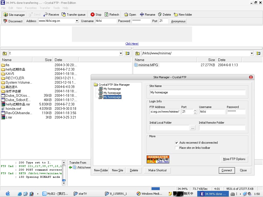The width and height of the screenshot is (263, 197).
Task: Create a New folder from toolbar
Action: (183, 15)
